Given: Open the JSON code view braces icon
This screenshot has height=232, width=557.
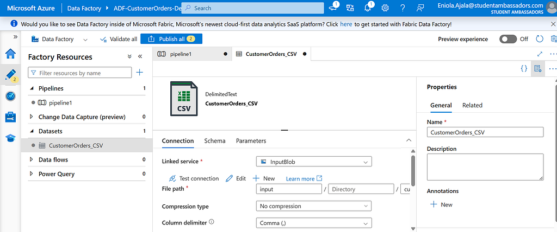Looking at the screenshot, I should click(x=524, y=68).
